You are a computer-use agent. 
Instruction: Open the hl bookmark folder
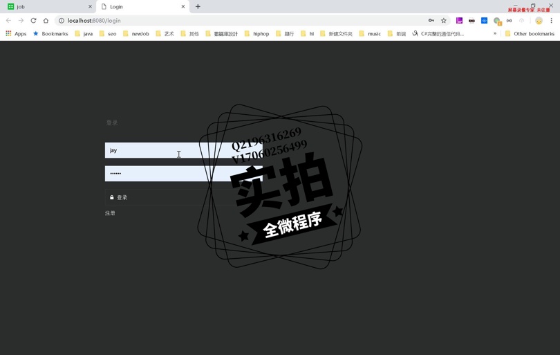pos(307,34)
